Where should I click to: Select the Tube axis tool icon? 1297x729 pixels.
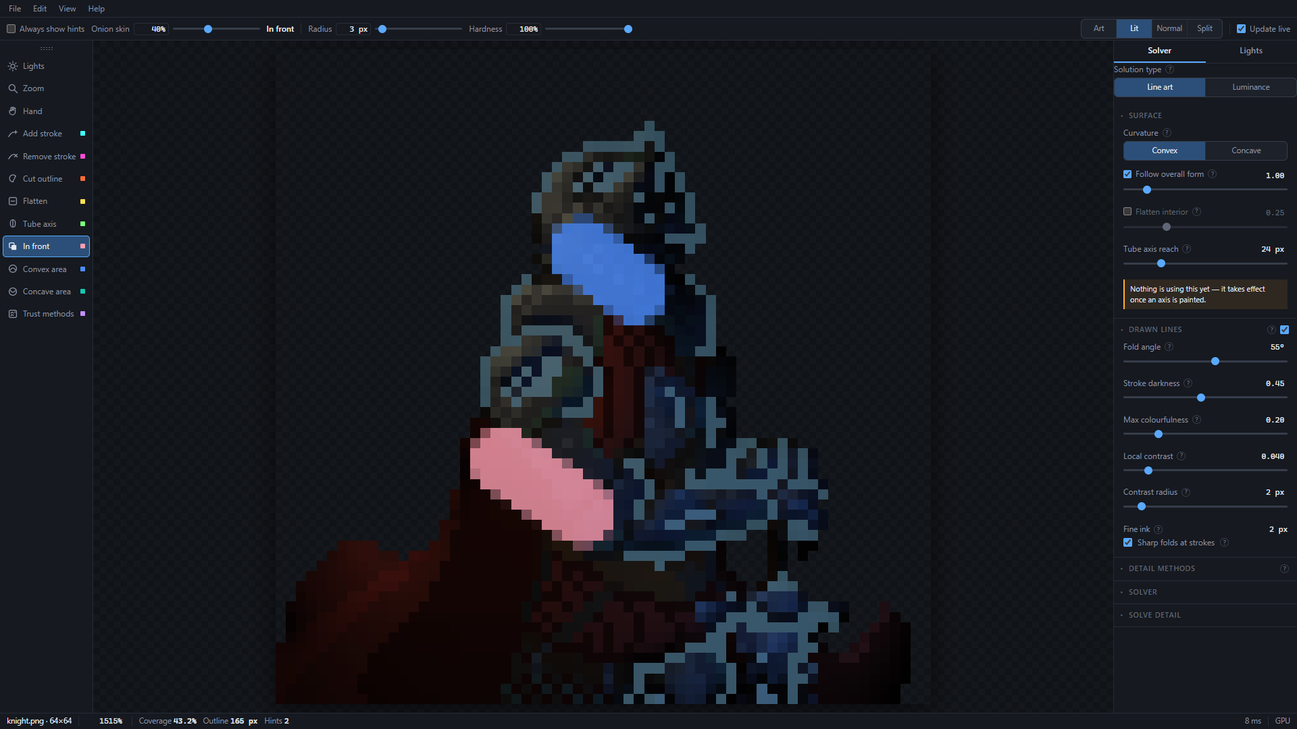point(13,224)
